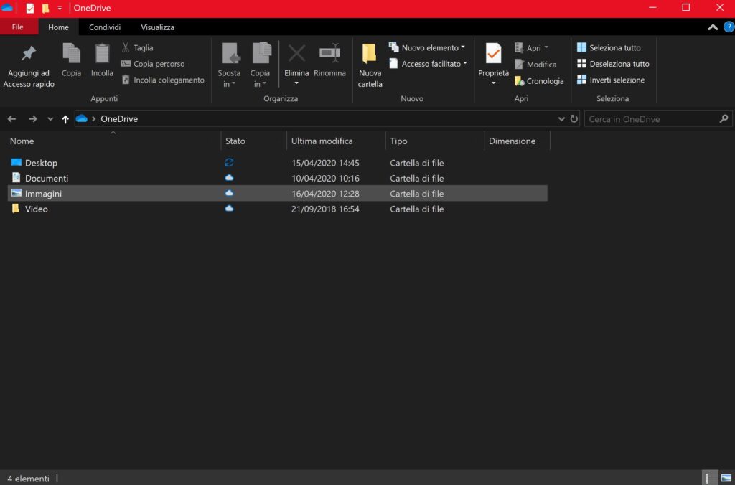Click the address bar OneDrive cloud icon
The image size is (735, 485).
(82, 118)
